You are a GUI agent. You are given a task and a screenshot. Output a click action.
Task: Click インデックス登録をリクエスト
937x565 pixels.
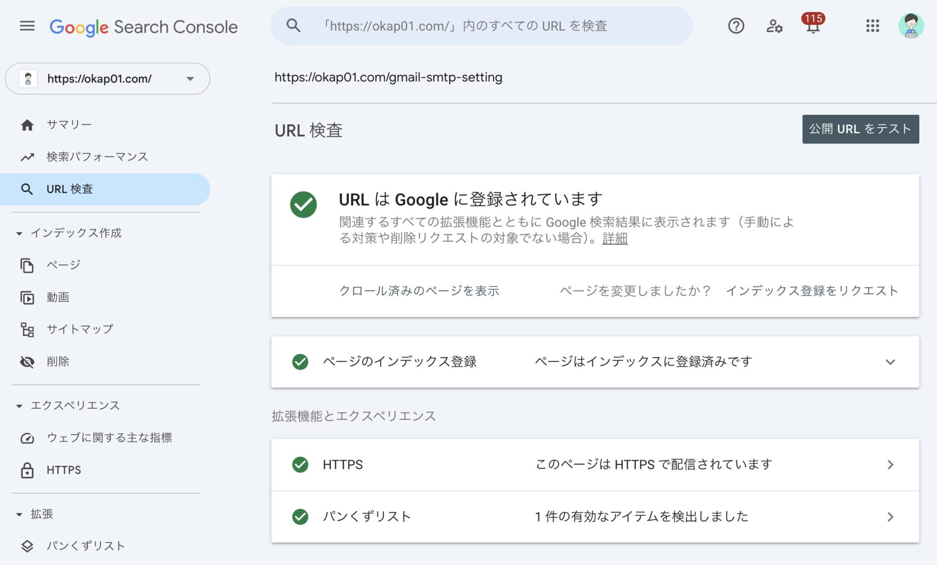pyautogui.click(x=812, y=291)
